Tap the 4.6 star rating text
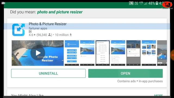 (32, 35)
